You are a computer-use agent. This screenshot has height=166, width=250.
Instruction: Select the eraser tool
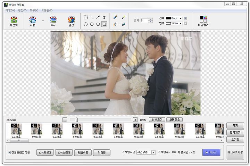click(x=123, y=24)
